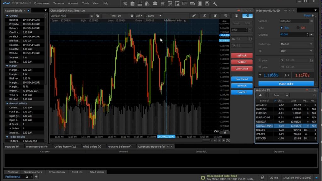Click the market depth bars icon in toolbar

click(140, 3)
